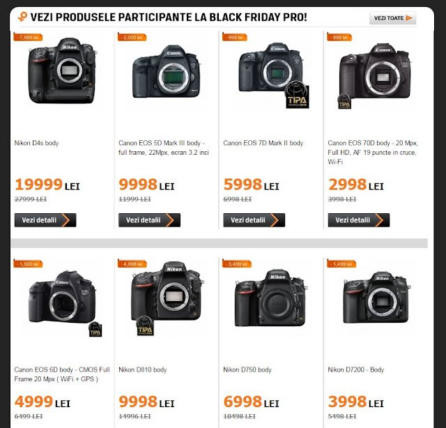This screenshot has width=446, height=428.
Task: Select the Canon EOS 5D Mark III image
Action: click(x=167, y=71)
